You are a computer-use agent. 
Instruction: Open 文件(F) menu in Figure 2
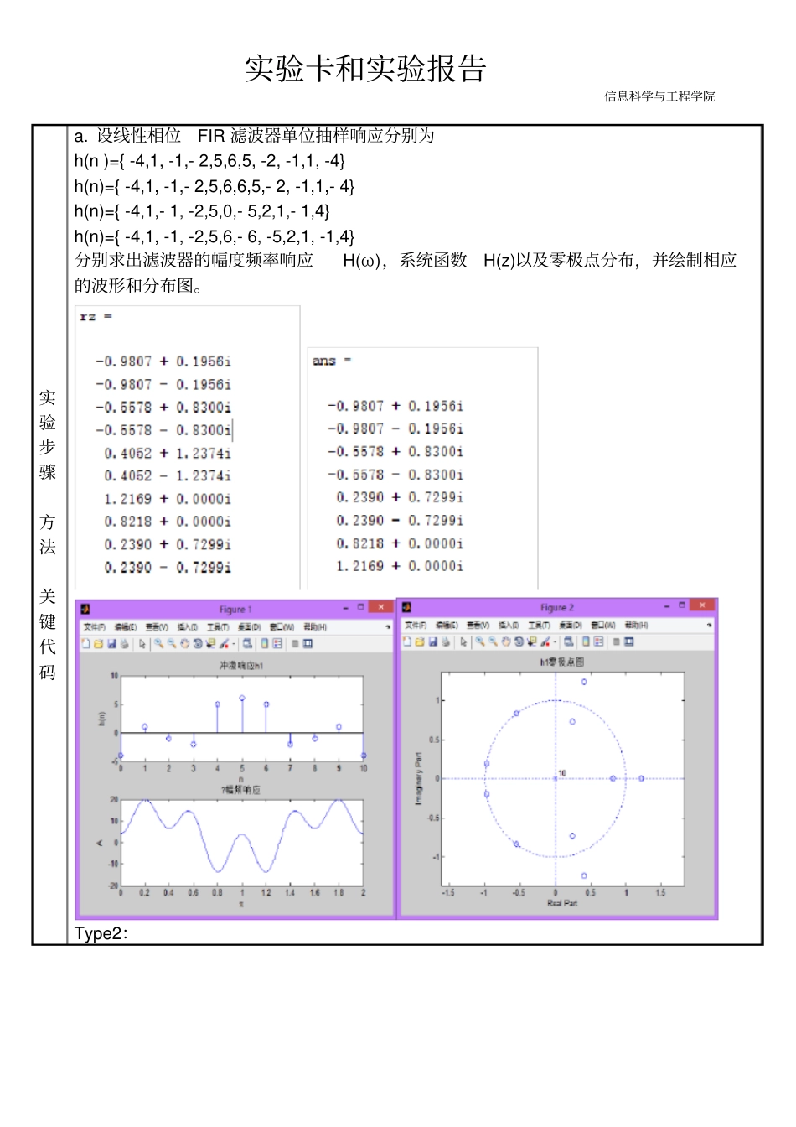[x=416, y=625]
